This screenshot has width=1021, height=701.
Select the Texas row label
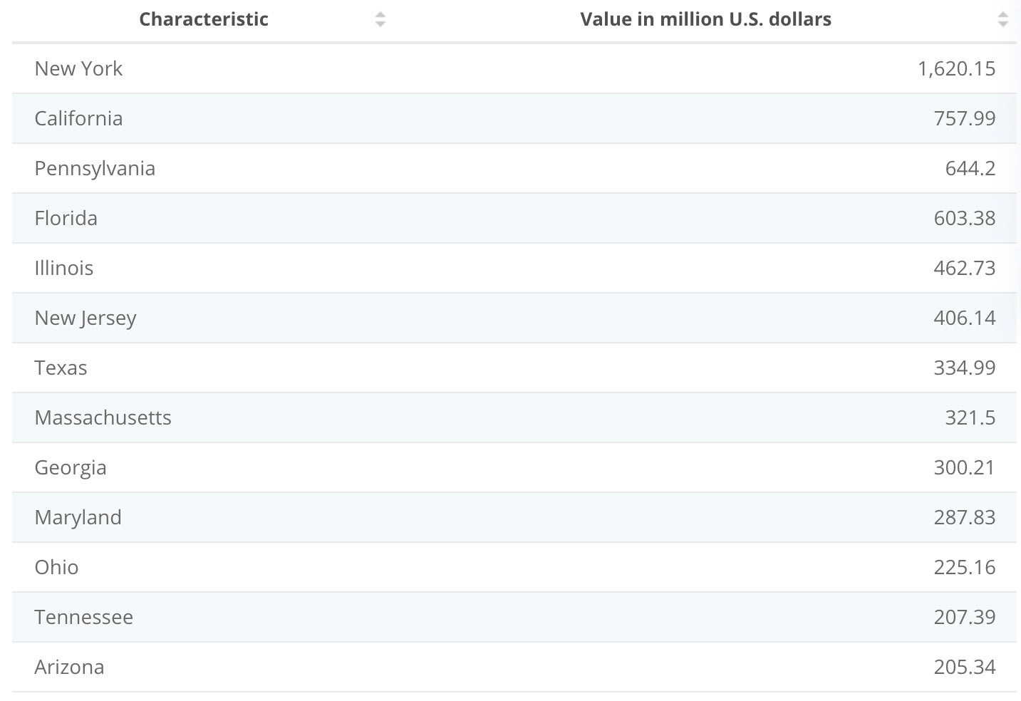(61, 368)
